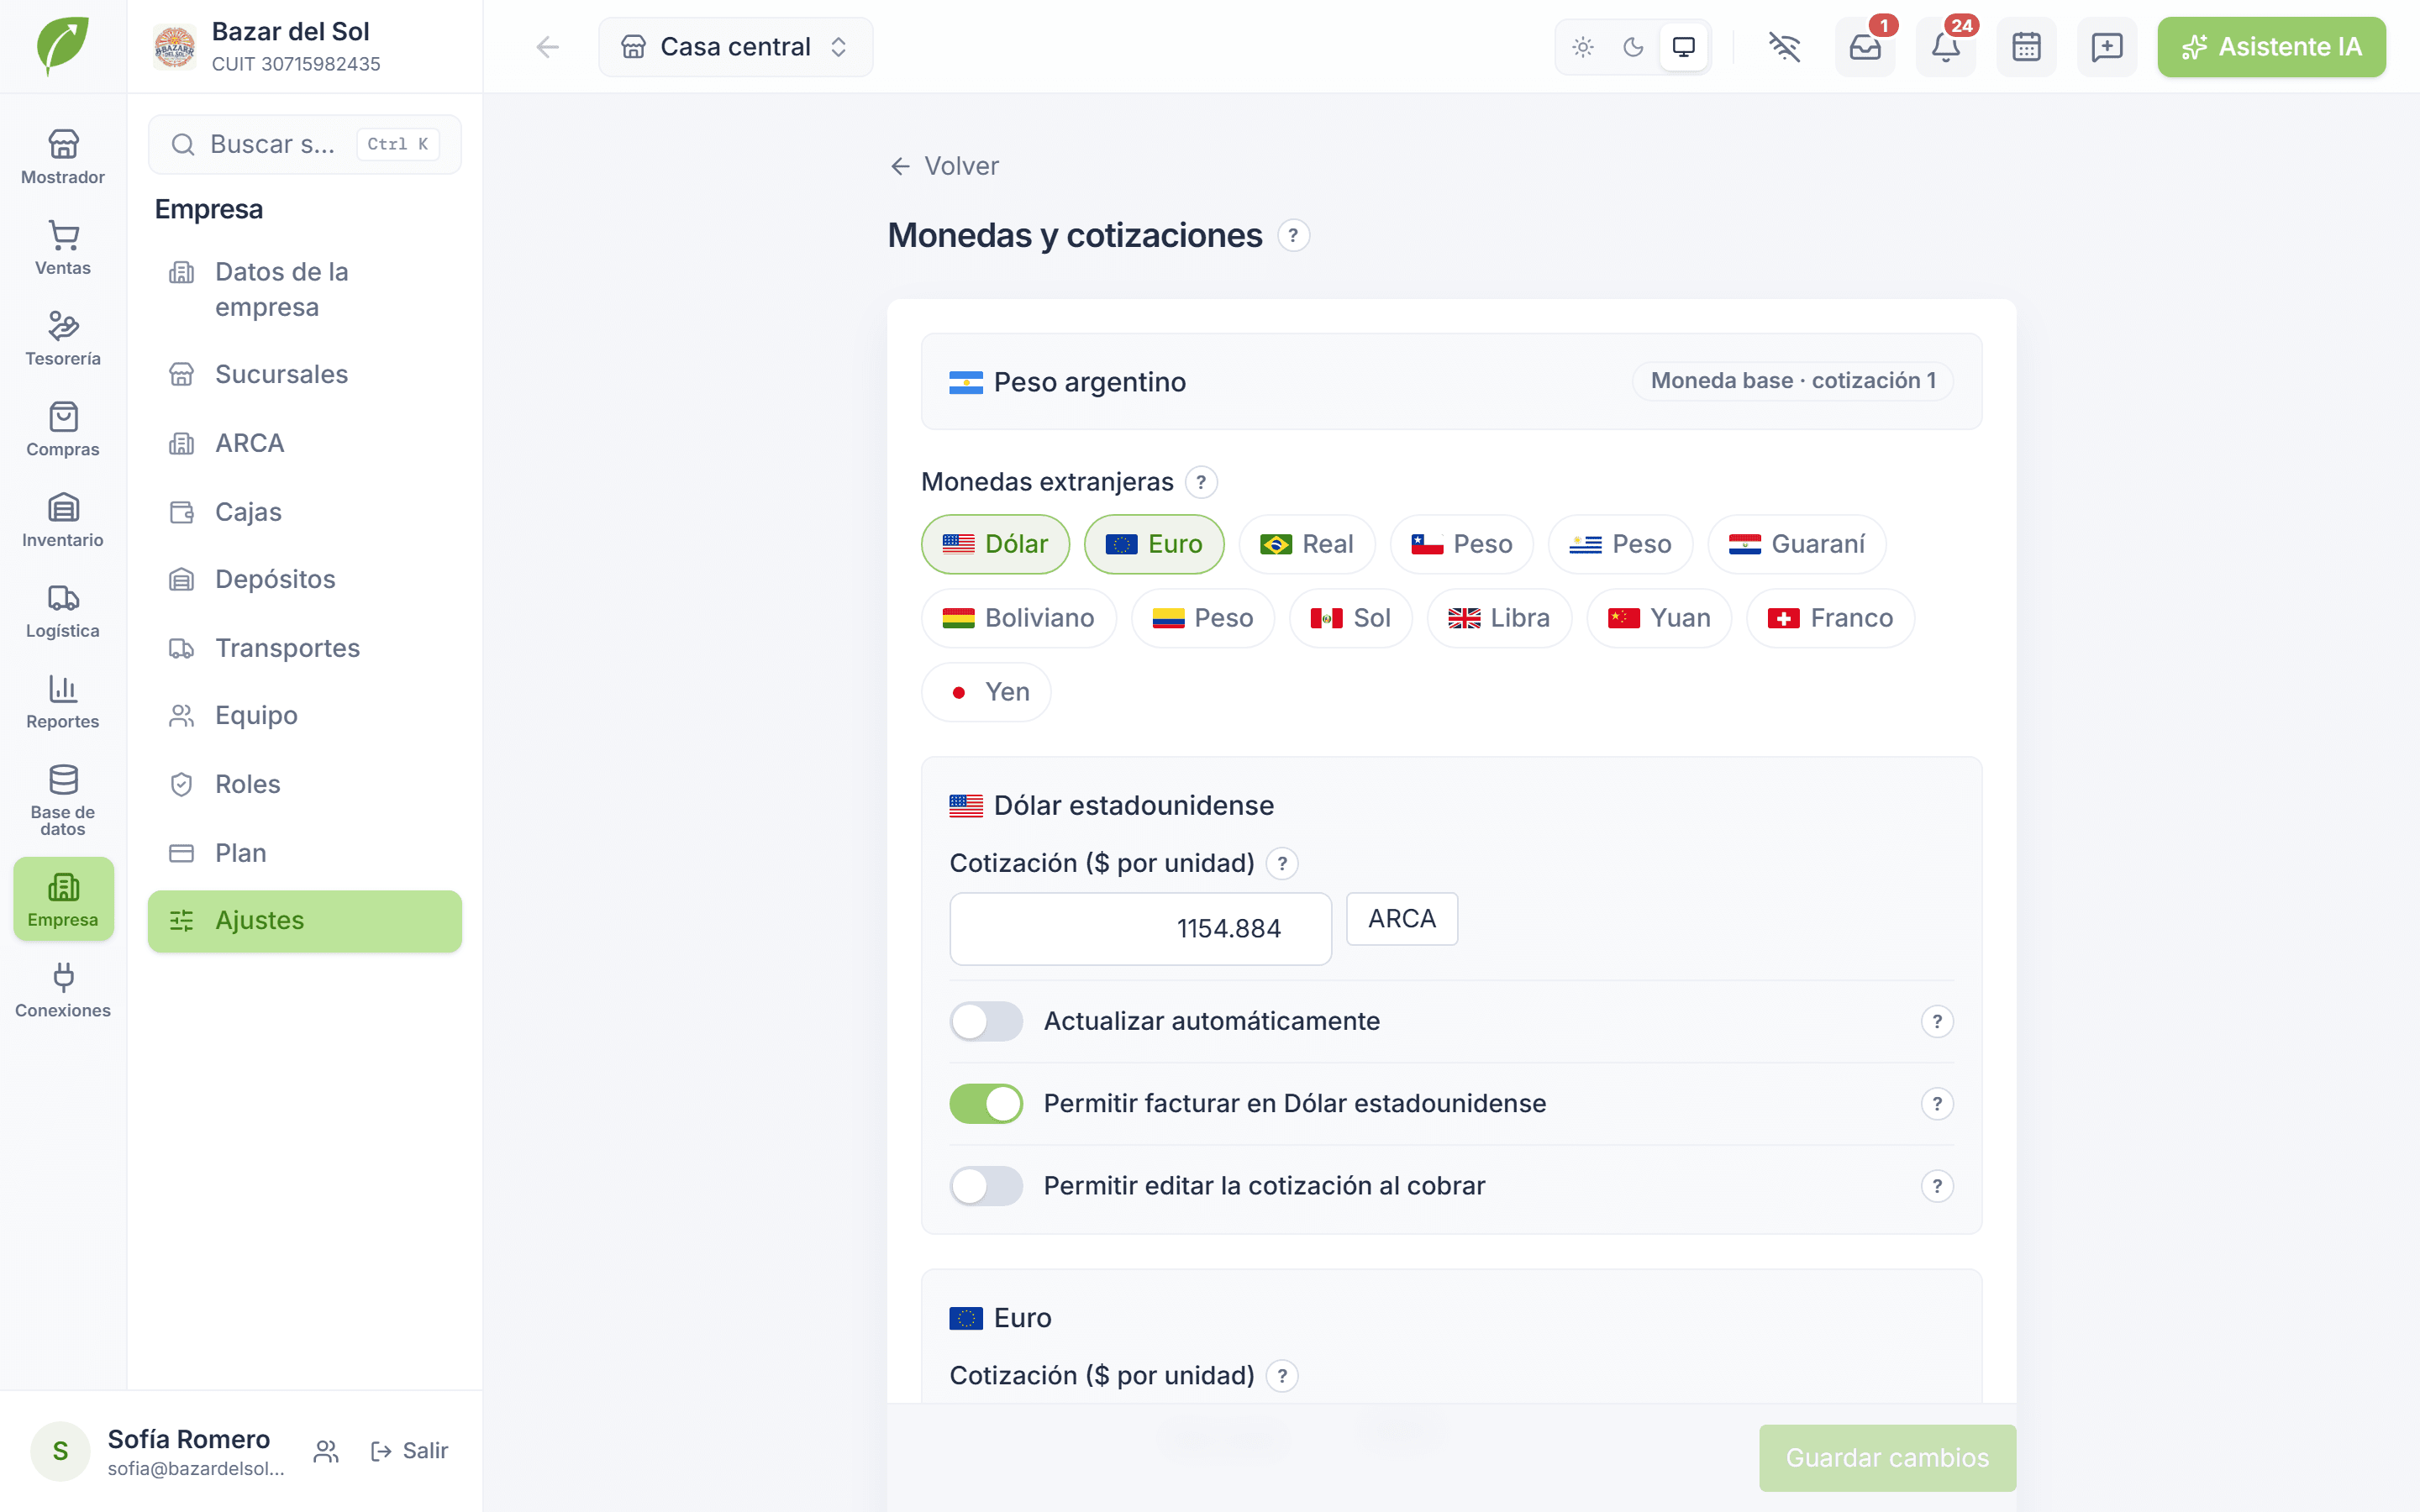Deselect the Euro currency chip
The width and height of the screenshot is (2420, 1512).
1154,544
